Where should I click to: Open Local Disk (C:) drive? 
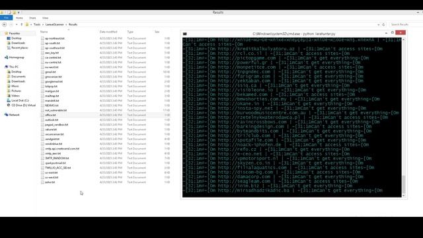(20, 100)
